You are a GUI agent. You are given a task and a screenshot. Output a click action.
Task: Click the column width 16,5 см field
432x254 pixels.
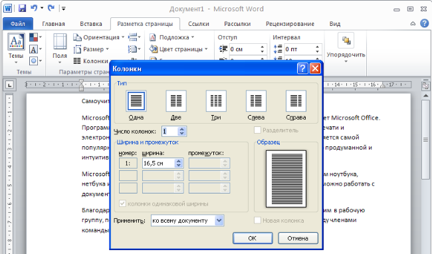pyautogui.click(x=158, y=163)
